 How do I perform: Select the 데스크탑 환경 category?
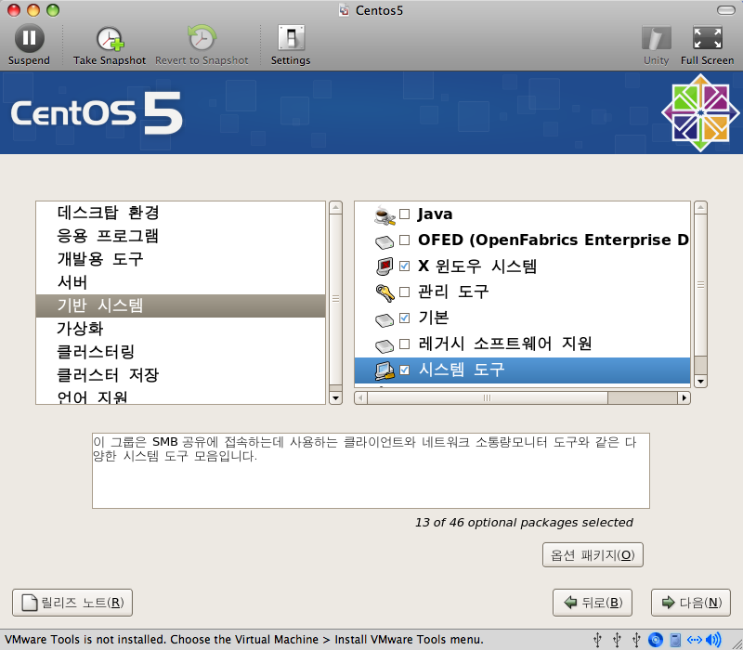point(180,213)
